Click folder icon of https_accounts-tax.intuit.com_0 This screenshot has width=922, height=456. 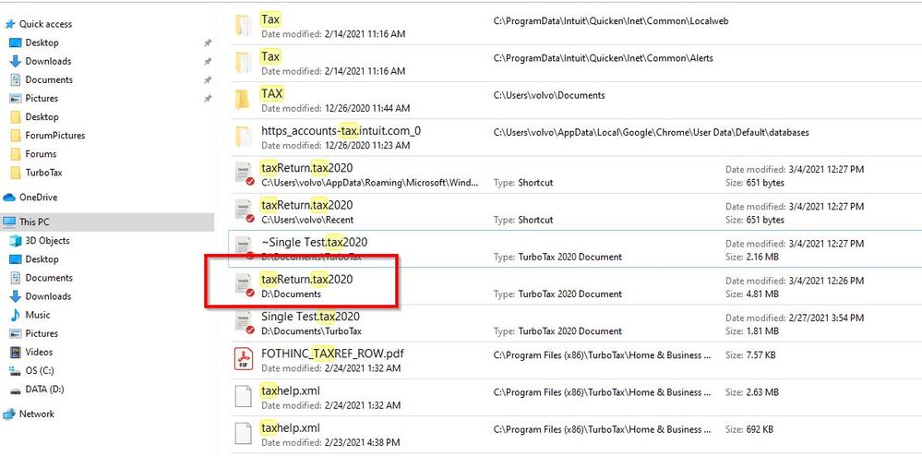(242, 137)
